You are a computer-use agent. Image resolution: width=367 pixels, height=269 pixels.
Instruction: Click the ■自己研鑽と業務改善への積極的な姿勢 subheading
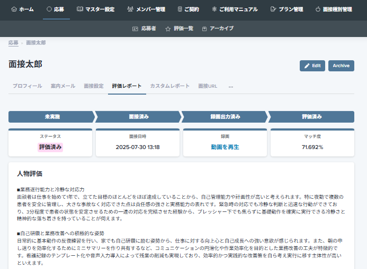60,233
